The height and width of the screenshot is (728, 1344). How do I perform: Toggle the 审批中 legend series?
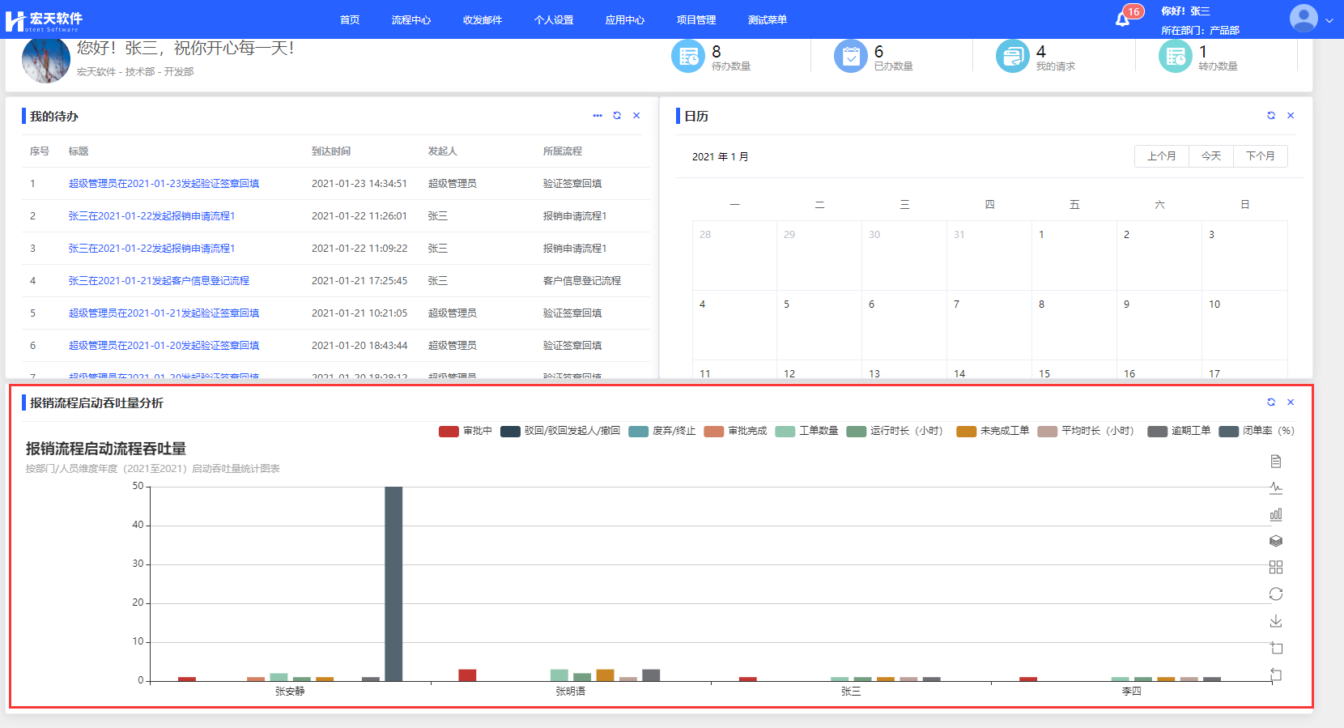click(x=466, y=431)
